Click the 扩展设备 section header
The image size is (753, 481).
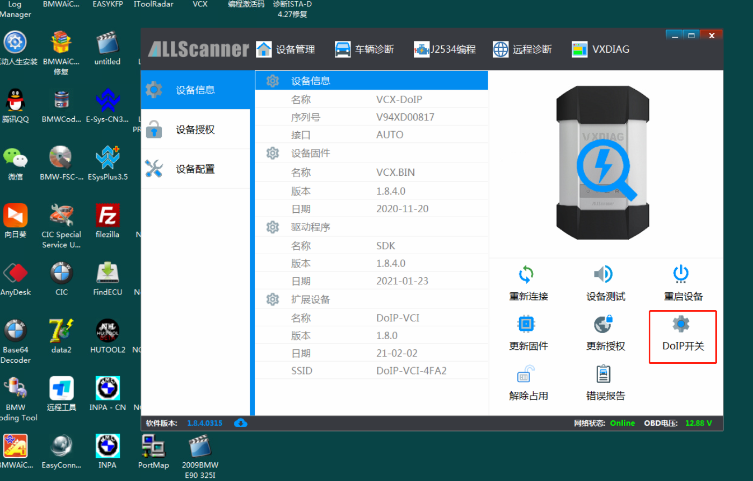[371, 299]
